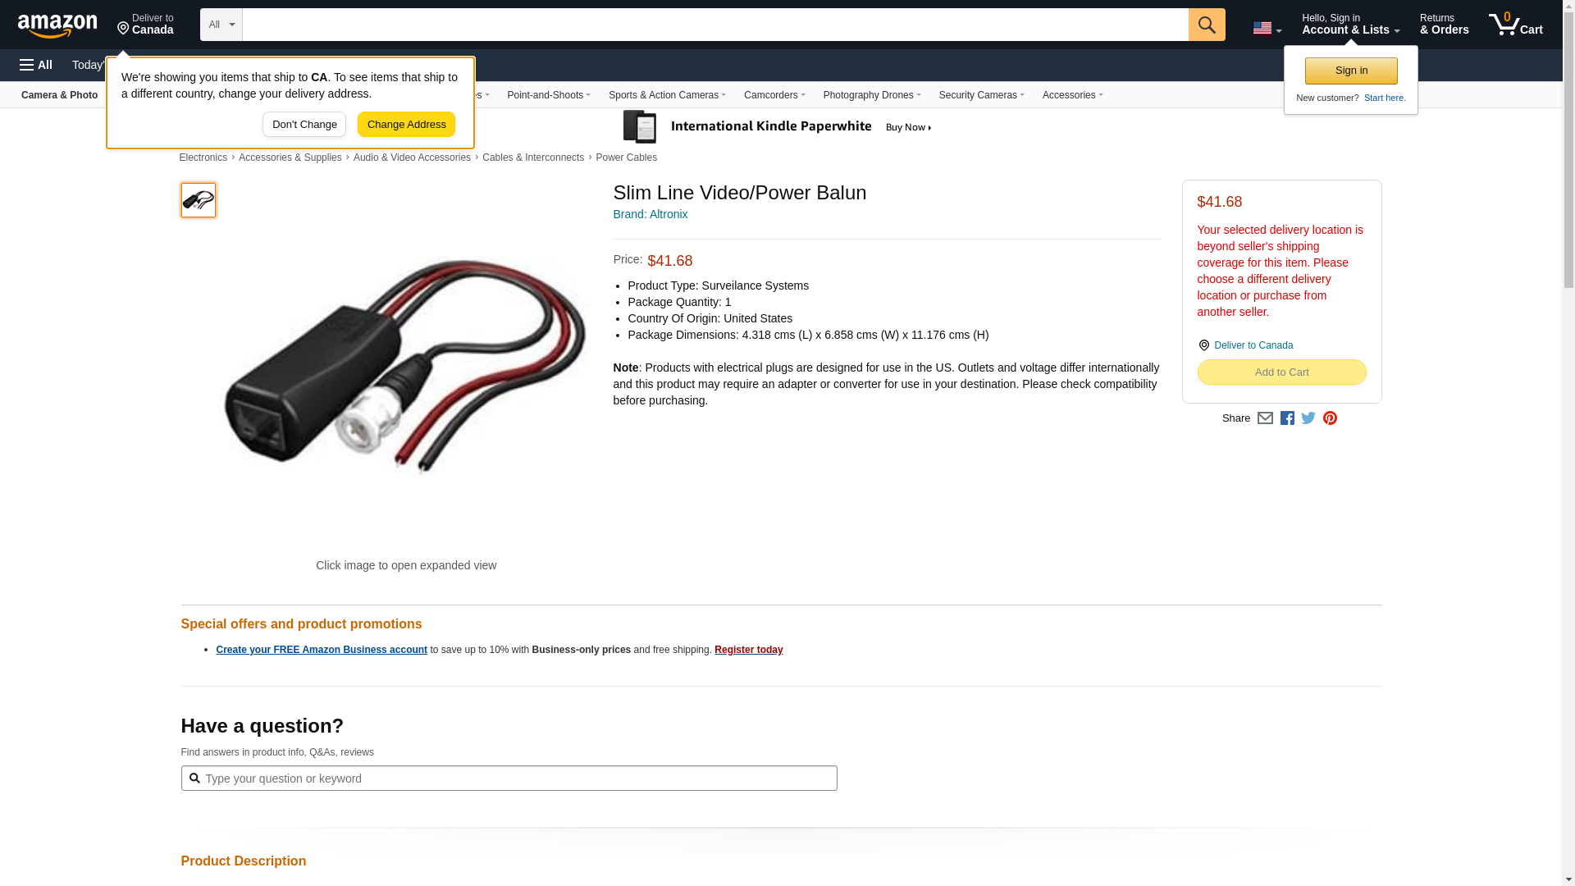This screenshot has width=1575, height=886.
Task: Click the Amazon logo
Action: (57, 25)
